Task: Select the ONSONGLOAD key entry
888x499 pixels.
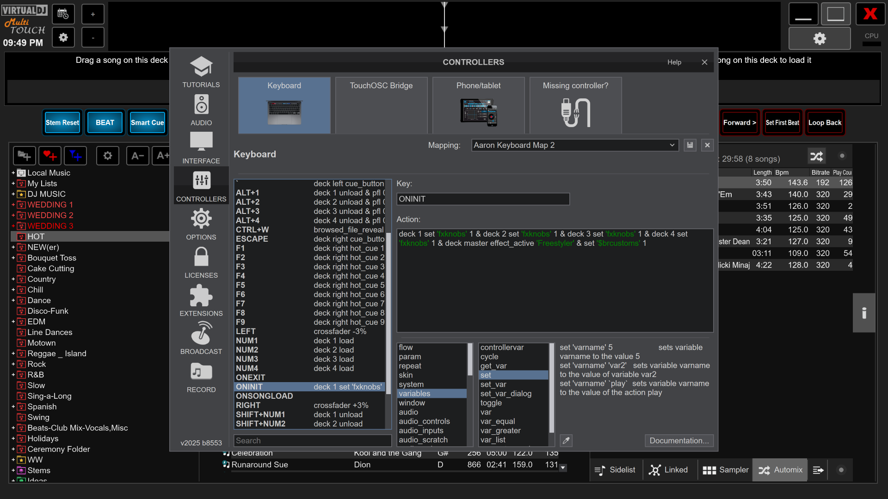Action: tap(309, 396)
